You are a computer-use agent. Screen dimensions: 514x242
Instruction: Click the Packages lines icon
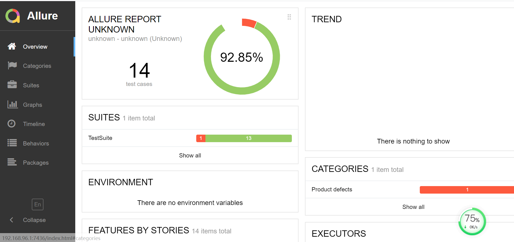(12, 162)
